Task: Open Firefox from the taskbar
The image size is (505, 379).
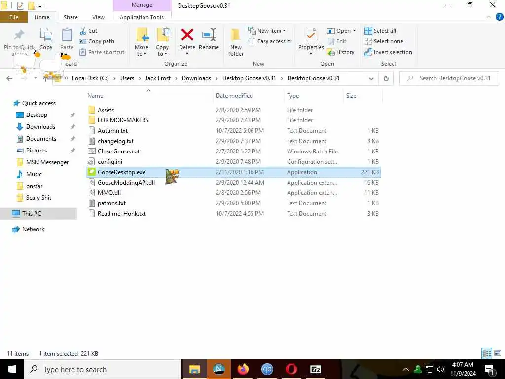Action: 243,369
